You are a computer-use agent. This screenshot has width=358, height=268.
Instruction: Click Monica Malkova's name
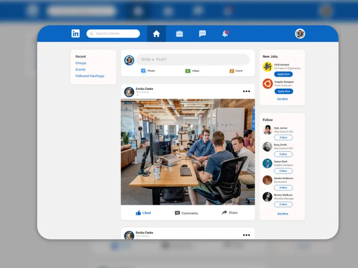(283, 195)
